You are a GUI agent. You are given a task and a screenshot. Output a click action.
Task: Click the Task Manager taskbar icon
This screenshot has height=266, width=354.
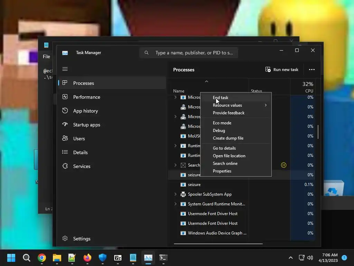pos(148,258)
